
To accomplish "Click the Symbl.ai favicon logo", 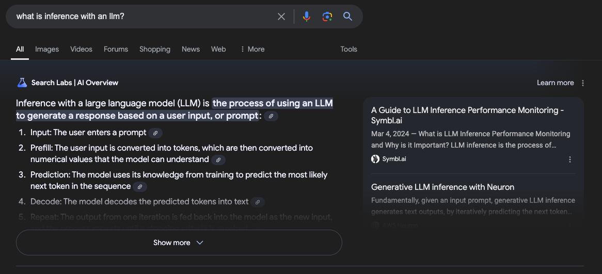I will tap(375, 159).
